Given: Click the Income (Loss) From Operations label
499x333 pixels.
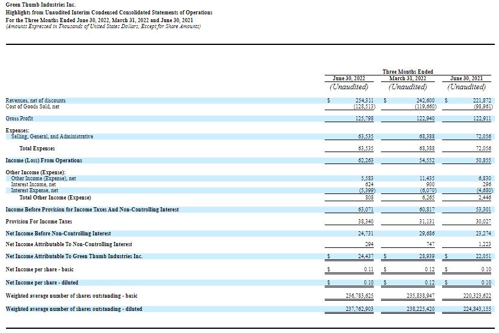Looking at the screenshot, I should click(x=43, y=161).
